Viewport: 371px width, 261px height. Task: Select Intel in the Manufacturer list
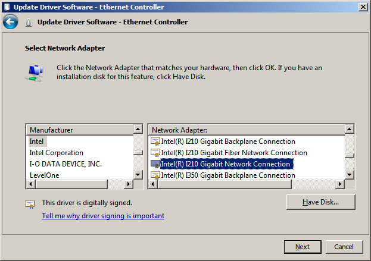36,141
